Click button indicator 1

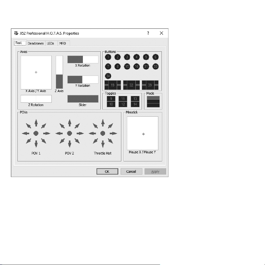(x=108, y=57)
